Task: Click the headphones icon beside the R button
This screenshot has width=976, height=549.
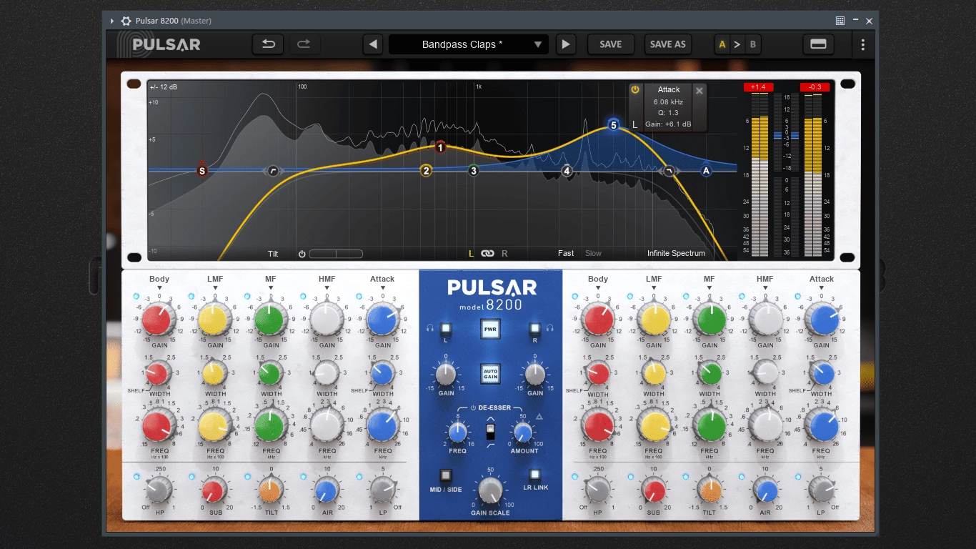Action: 549,328
